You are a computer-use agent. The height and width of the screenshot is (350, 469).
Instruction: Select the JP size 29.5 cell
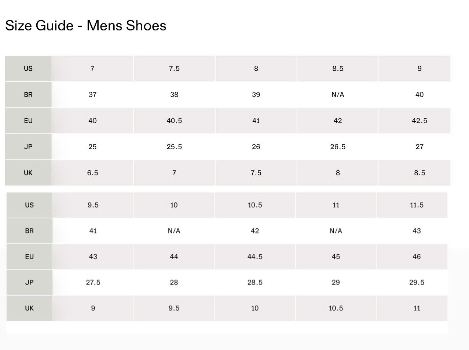(x=417, y=282)
